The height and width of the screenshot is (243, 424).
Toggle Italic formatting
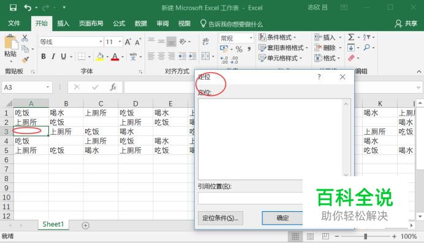point(53,56)
